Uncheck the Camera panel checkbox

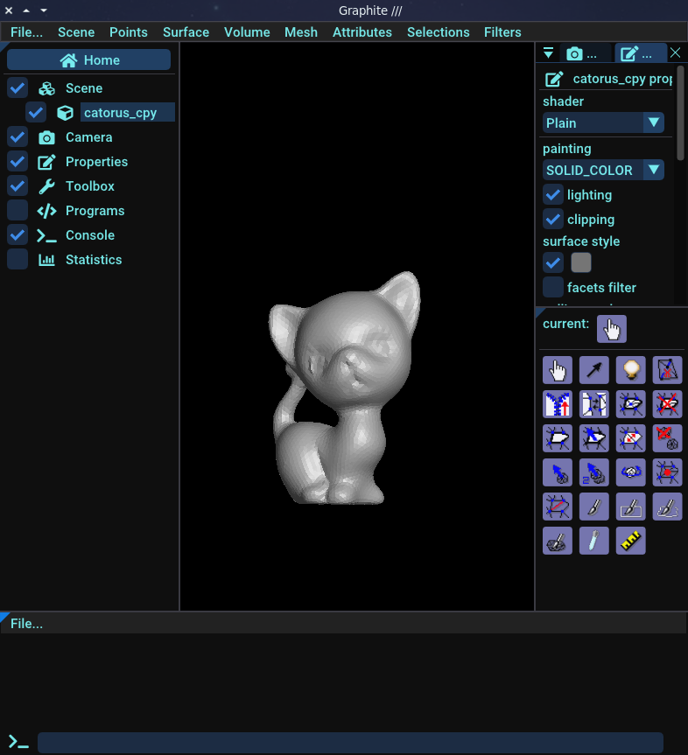pos(18,137)
